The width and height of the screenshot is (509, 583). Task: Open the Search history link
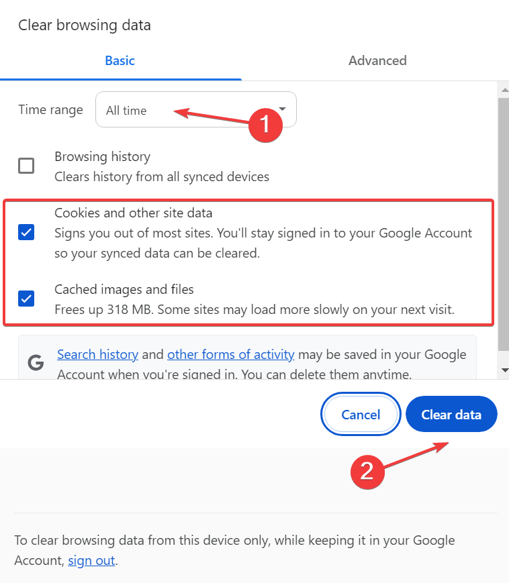tap(97, 354)
